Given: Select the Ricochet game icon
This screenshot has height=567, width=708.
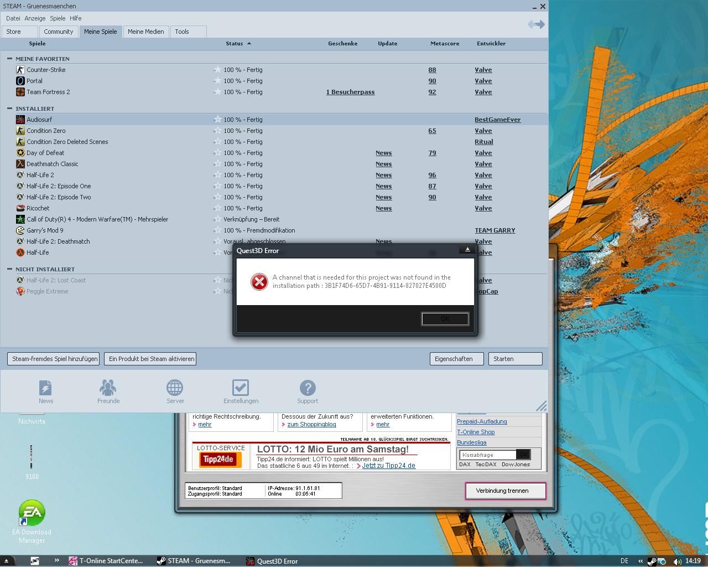Looking at the screenshot, I should (20, 208).
